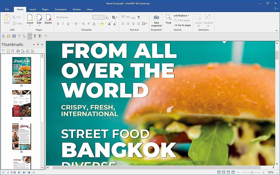Open the font size combo box
This screenshot has height=175, width=280.
coord(98,17)
